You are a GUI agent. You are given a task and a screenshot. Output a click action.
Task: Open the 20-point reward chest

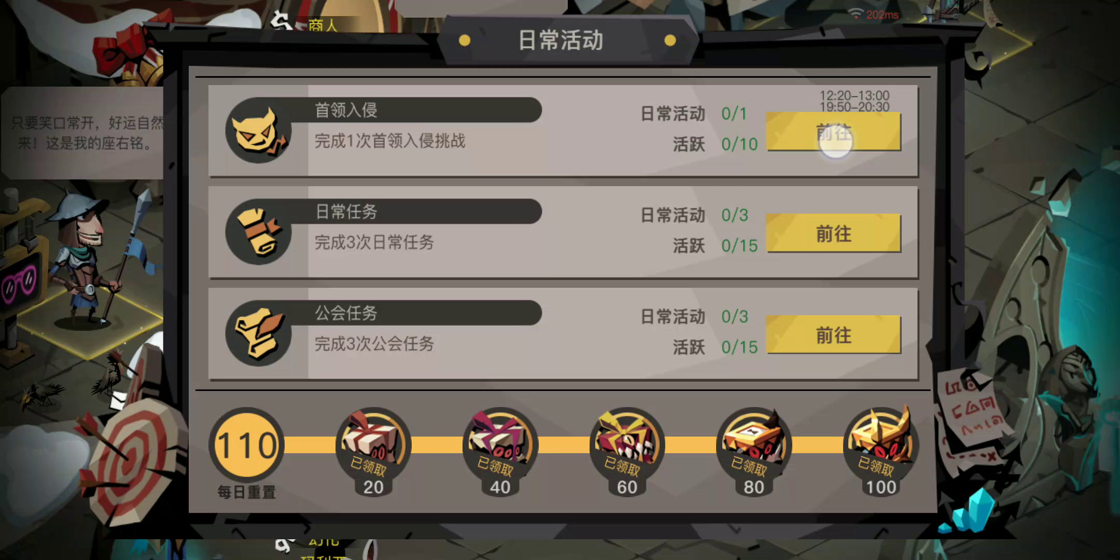pyautogui.click(x=373, y=446)
